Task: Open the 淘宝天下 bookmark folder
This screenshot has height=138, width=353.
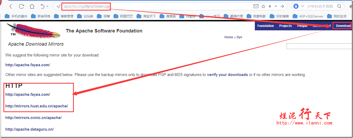Action: tap(146, 16)
